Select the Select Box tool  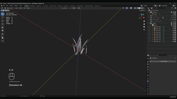[2, 14]
